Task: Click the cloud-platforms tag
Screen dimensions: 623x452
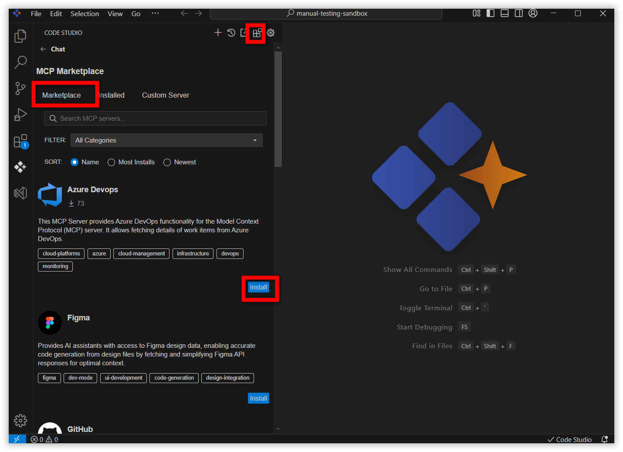Action: coord(61,254)
